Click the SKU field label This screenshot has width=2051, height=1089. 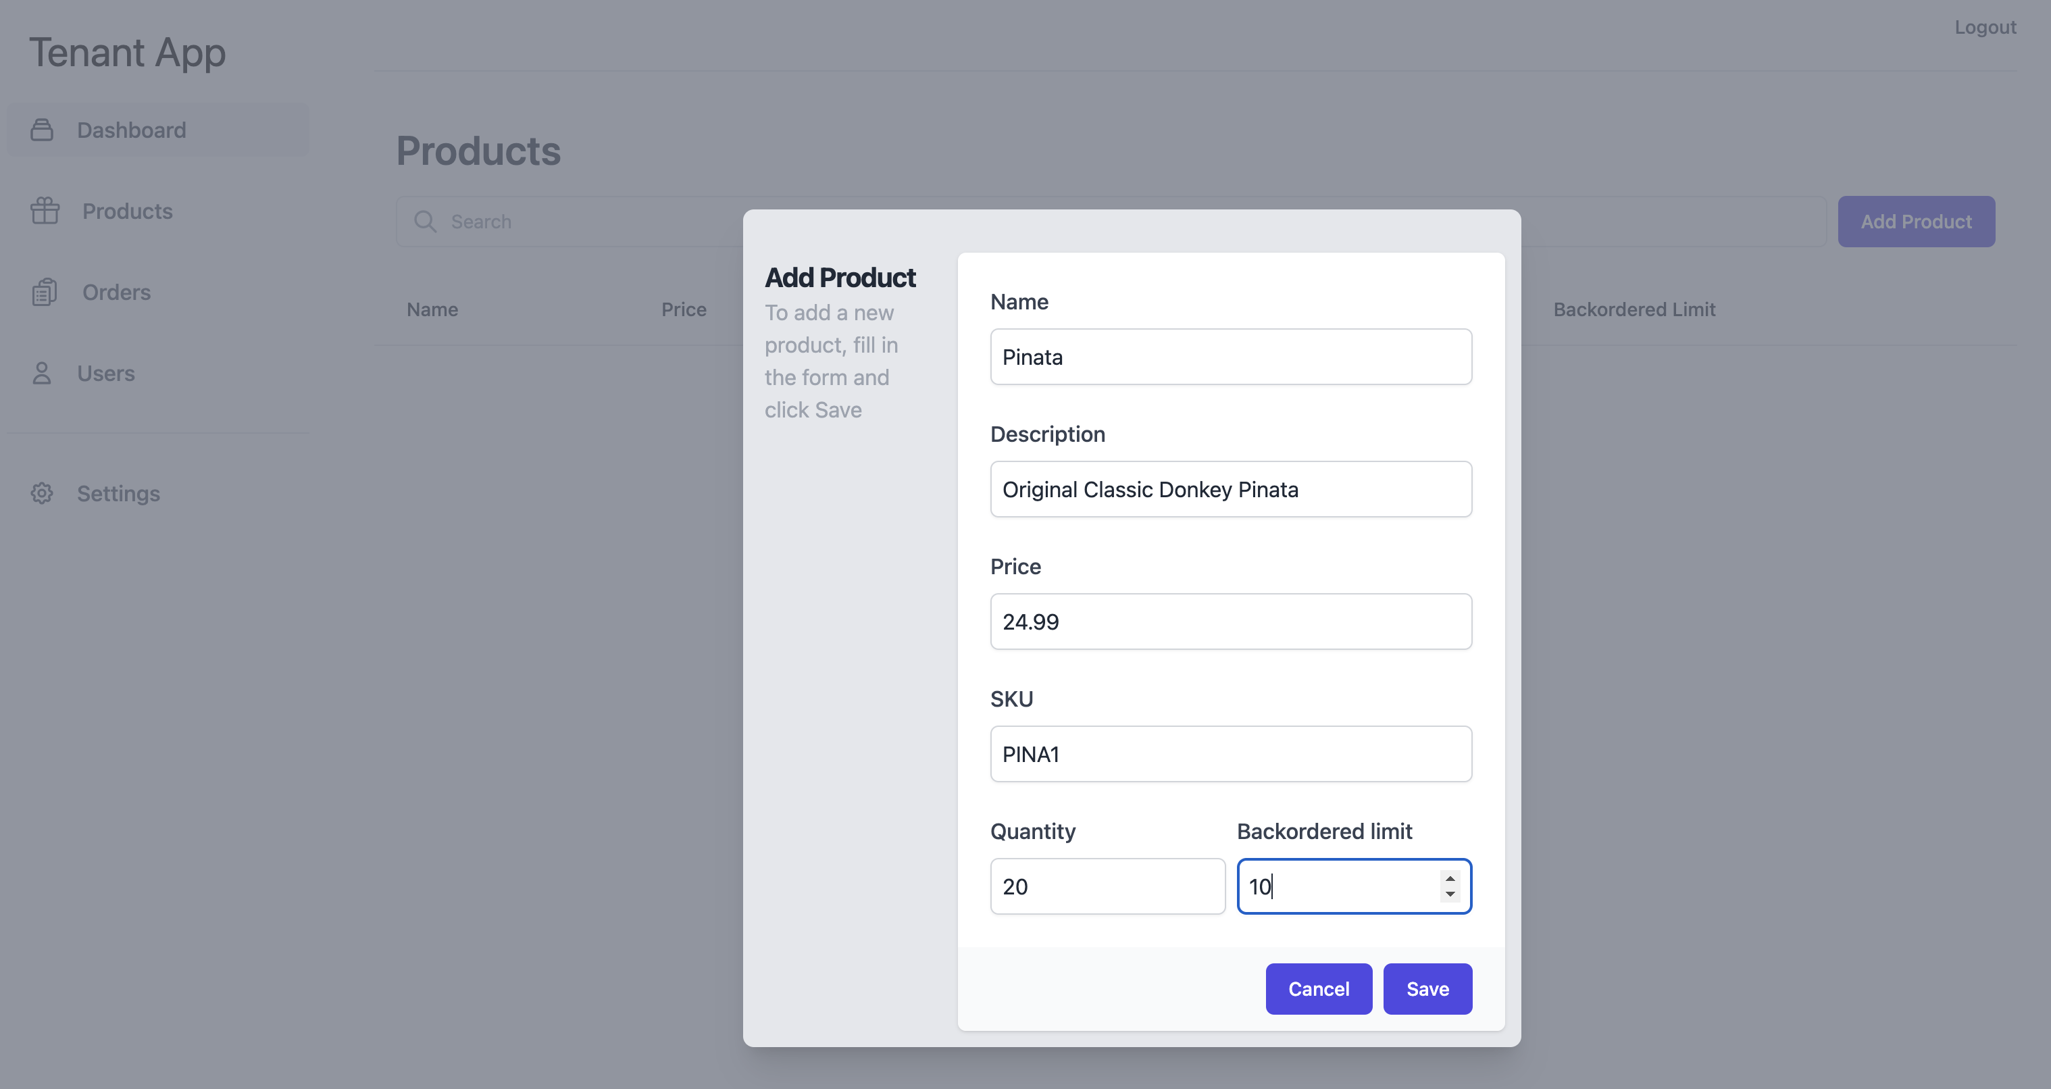click(1011, 699)
